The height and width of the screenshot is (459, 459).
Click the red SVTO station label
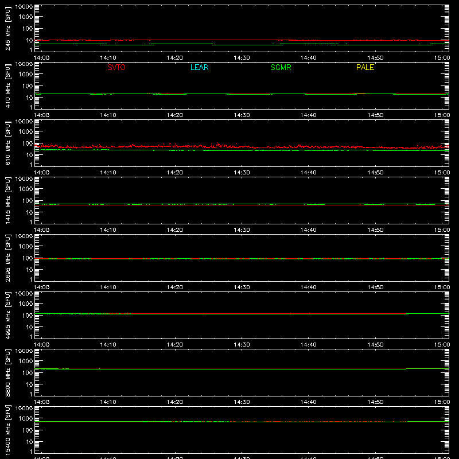tap(116, 67)
